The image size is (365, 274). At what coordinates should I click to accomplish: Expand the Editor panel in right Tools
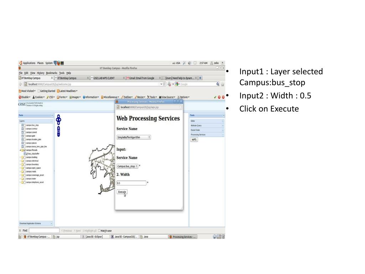pyautogui.click(x=223, y=121)
